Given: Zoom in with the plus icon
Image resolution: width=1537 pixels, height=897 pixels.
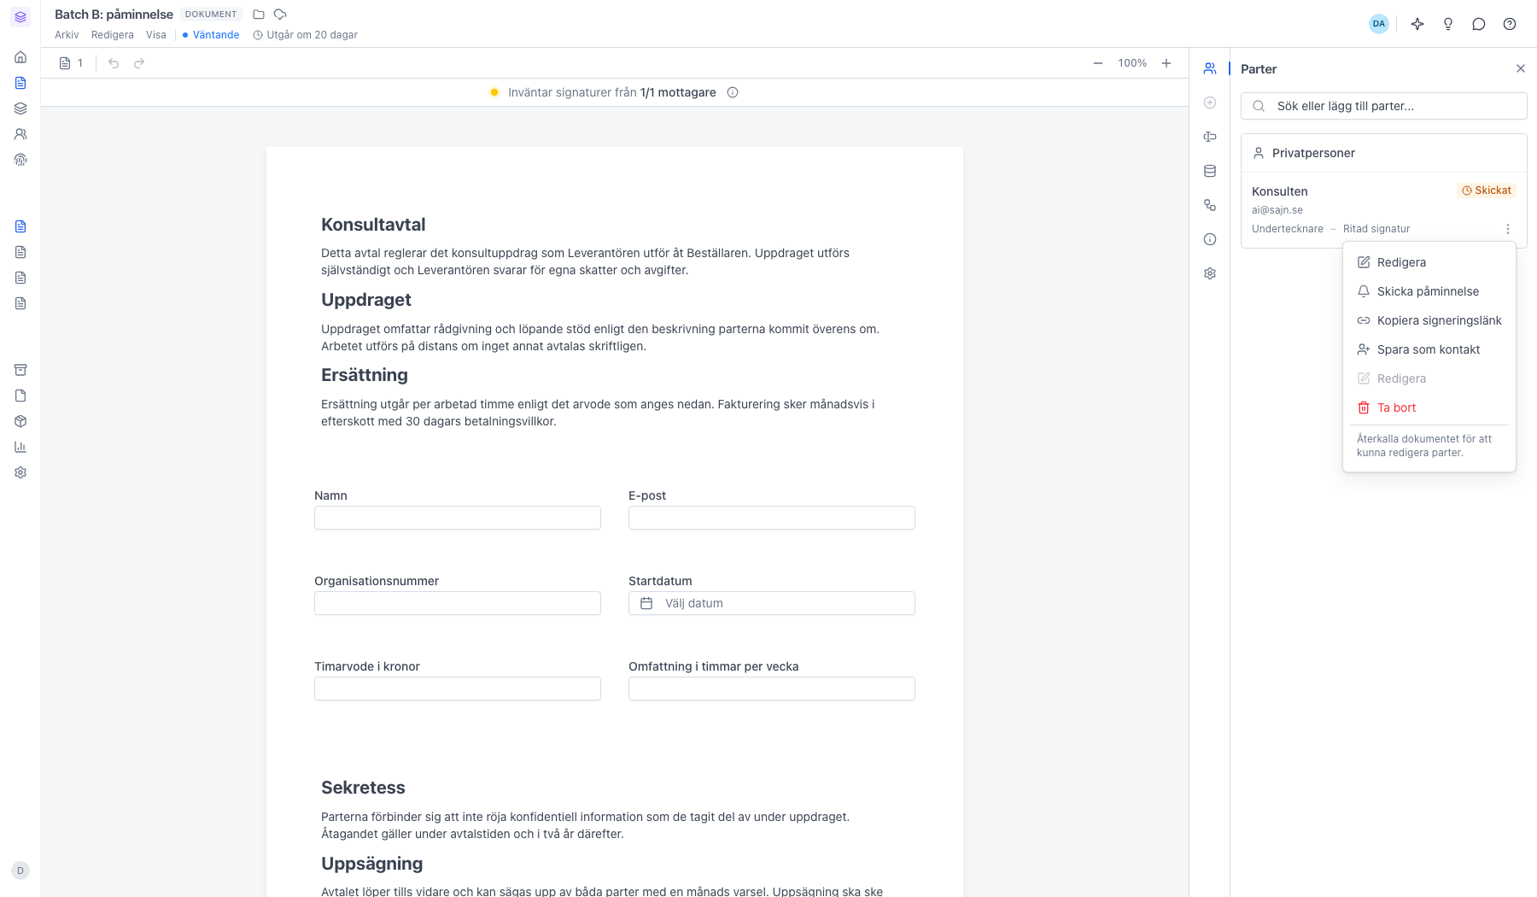Looking at the screenshot, I should pyautogui.click(x=1166, y=63).
